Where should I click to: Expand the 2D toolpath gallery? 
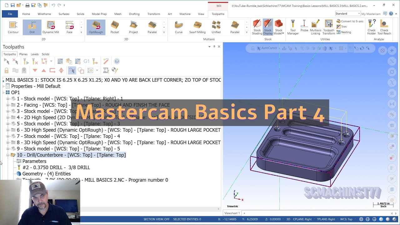[81, 32]
